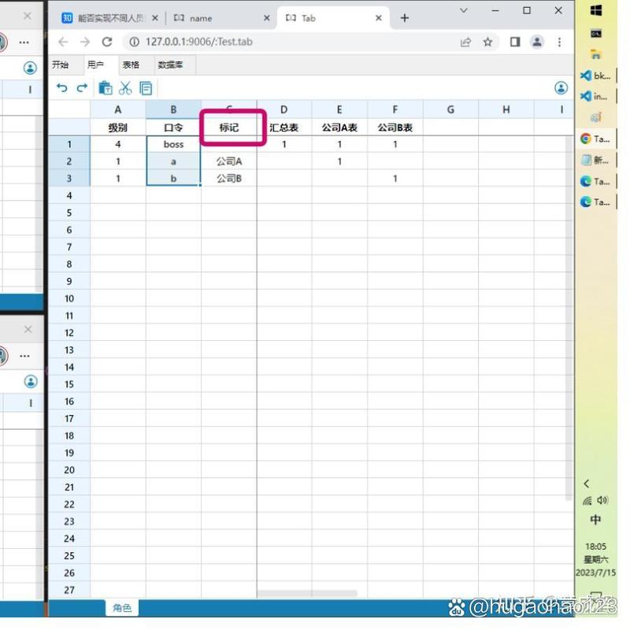Click the Redo arrow icon
This screenshot has height=630, width=630.
pos(82,88)
